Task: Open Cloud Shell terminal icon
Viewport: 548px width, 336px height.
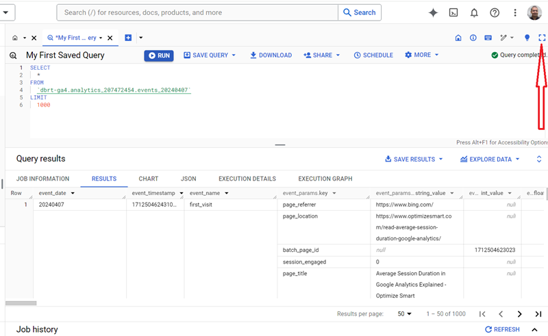Action: point(453,12)
